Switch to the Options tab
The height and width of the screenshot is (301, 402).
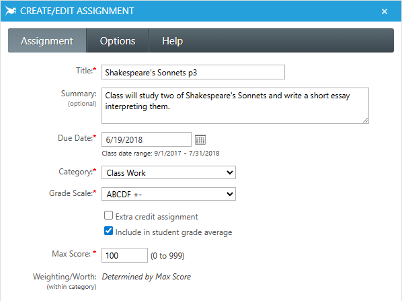[118, 41]
